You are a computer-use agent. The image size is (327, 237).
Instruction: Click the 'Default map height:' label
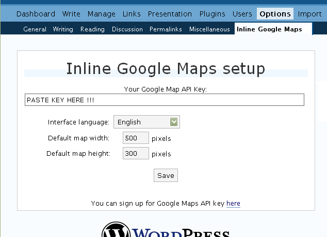coord(78,154)
